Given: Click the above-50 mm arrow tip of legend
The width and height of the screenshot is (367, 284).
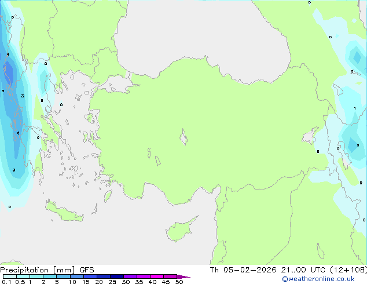Looking at the screenshot, I should pyautogui.click(x=183, y=276).
